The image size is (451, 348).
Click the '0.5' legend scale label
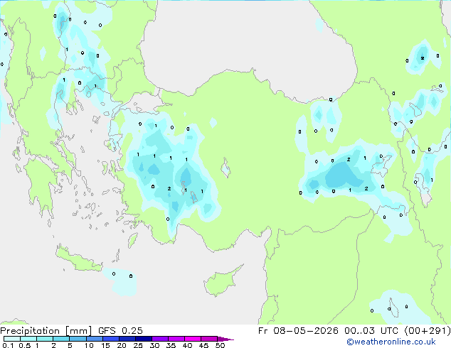25,345
